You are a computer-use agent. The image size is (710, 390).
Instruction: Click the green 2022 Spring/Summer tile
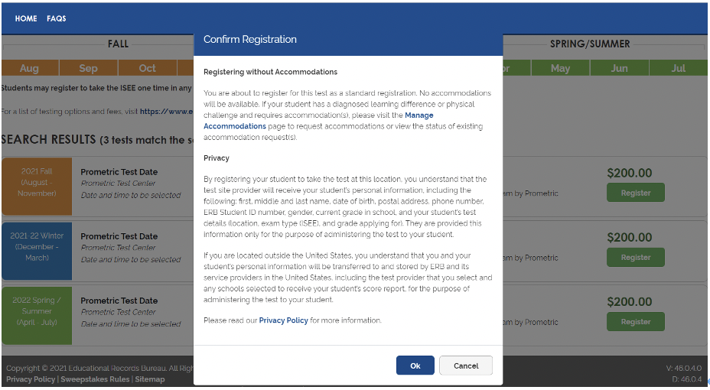coord(37,315)
